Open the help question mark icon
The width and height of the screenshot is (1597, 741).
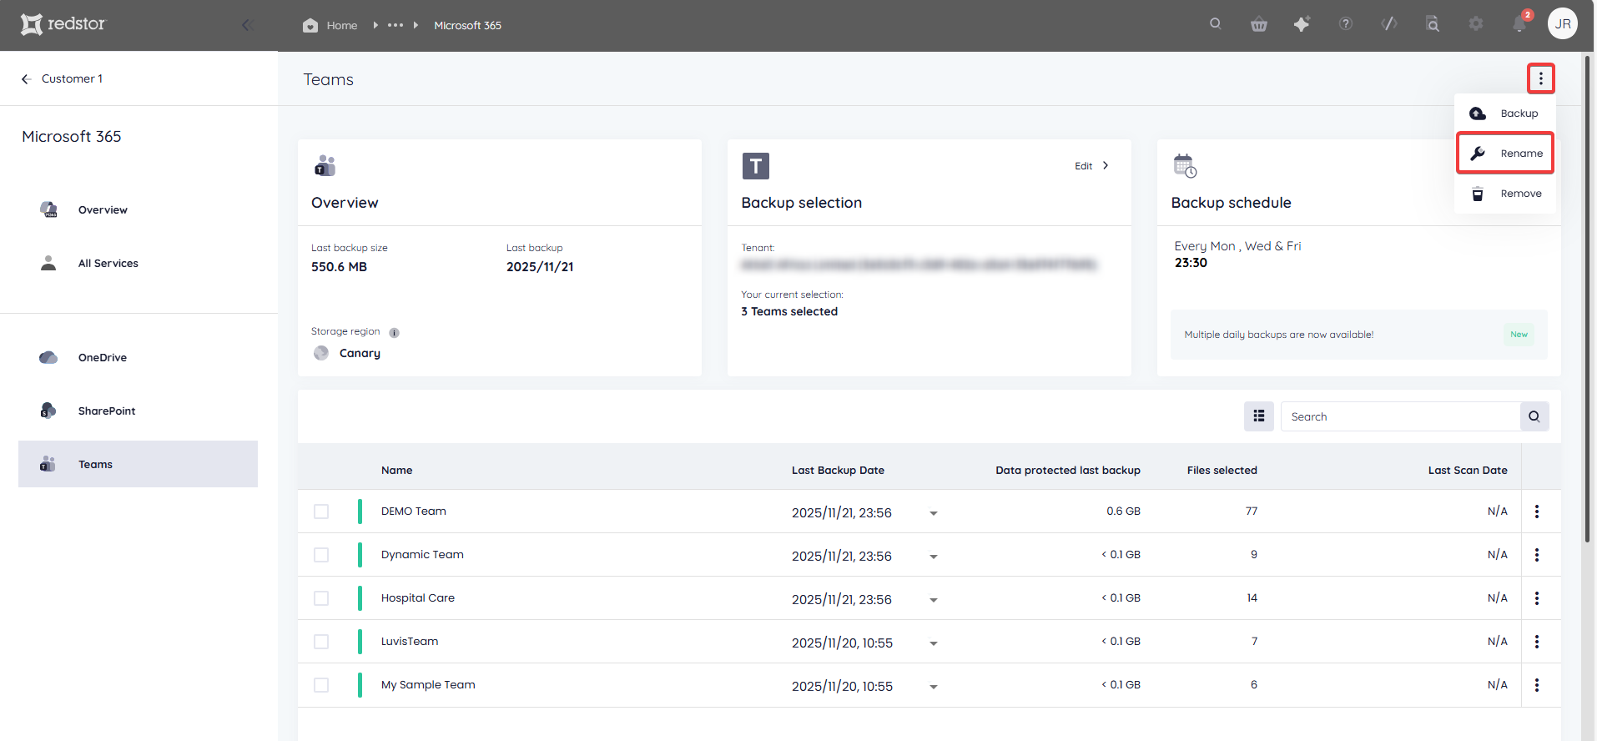coord(1346,24)
